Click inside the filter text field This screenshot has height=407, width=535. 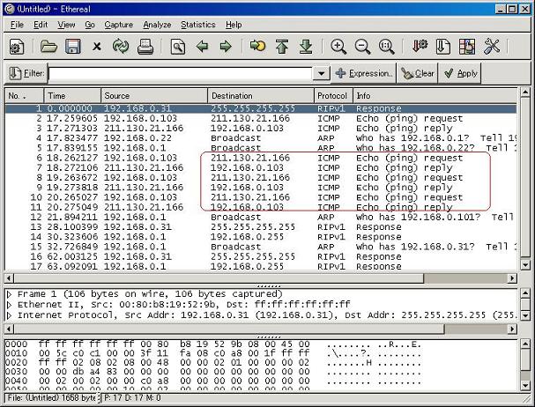(x=180, y=73)
